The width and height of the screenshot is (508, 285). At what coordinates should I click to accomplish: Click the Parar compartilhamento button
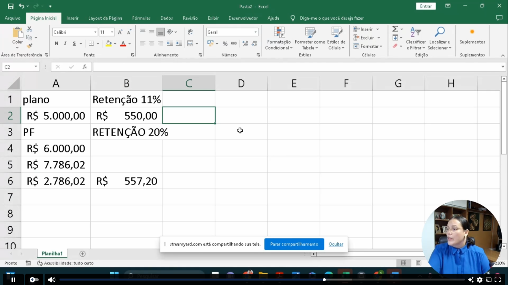click(294, 244)
